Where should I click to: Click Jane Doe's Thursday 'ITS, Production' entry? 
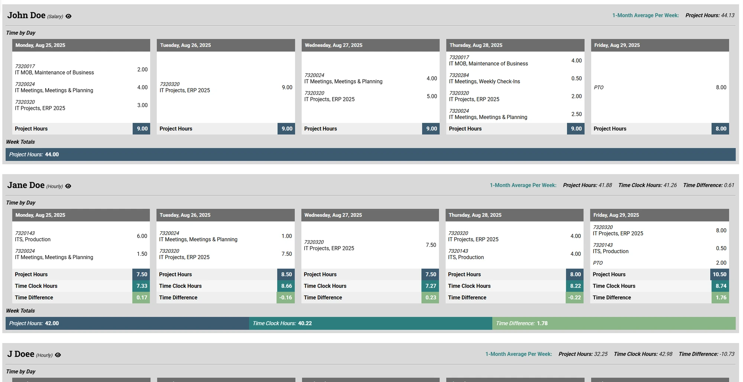pyautogui.click(x=515, y=254)
